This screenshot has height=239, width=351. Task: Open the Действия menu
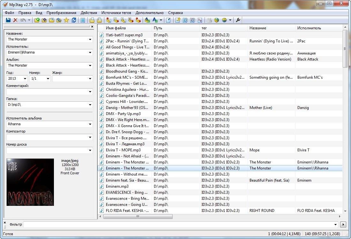[x=89, y=13]
